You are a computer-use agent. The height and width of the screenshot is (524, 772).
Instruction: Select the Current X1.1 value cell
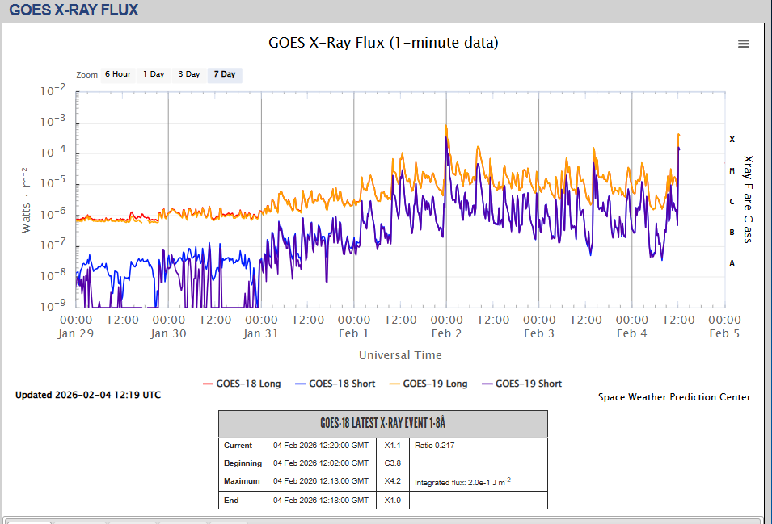392,446
